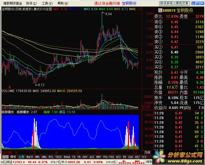Click the 买① price 6.41 row
205x165 pixels.
pyautogui.click(x=179, y=47)
